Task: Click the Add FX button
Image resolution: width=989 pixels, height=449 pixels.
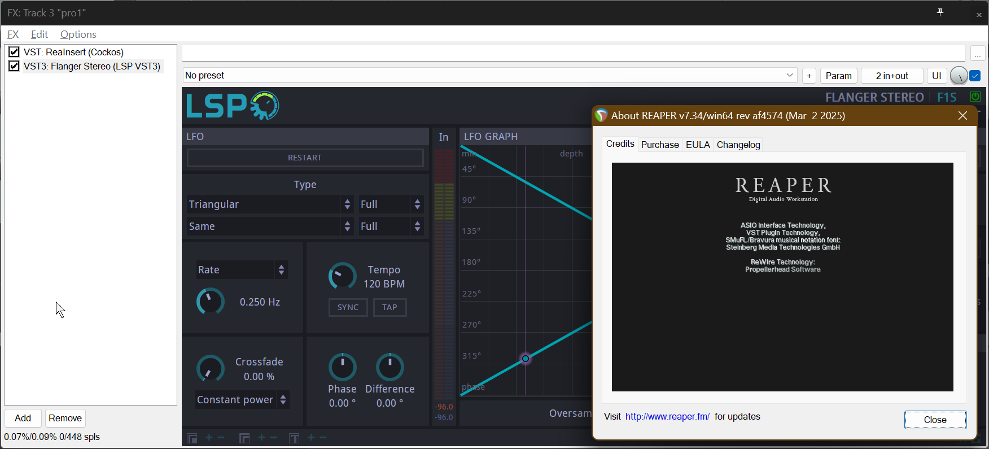Action: coord(23,419)
